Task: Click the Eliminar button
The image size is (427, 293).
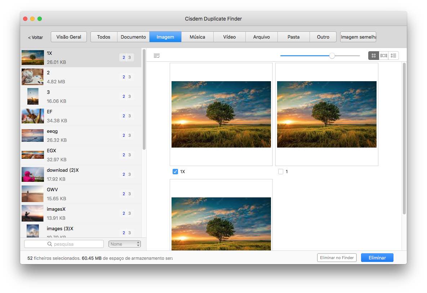Action: point(377,258)
